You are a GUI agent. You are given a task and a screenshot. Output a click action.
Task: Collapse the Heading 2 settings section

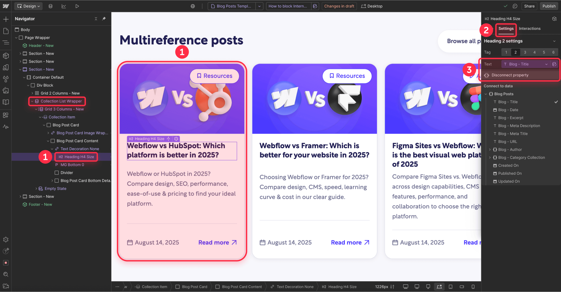[554, 41]
